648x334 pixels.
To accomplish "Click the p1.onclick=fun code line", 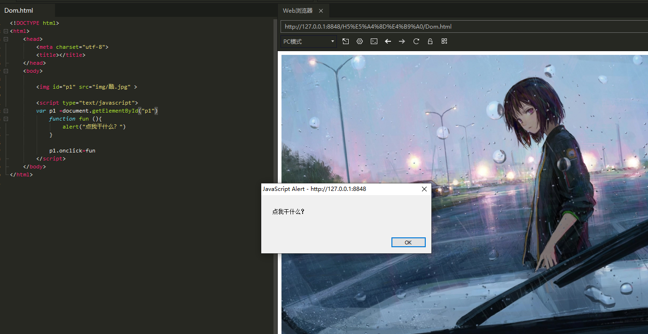I will click(72, 151).
